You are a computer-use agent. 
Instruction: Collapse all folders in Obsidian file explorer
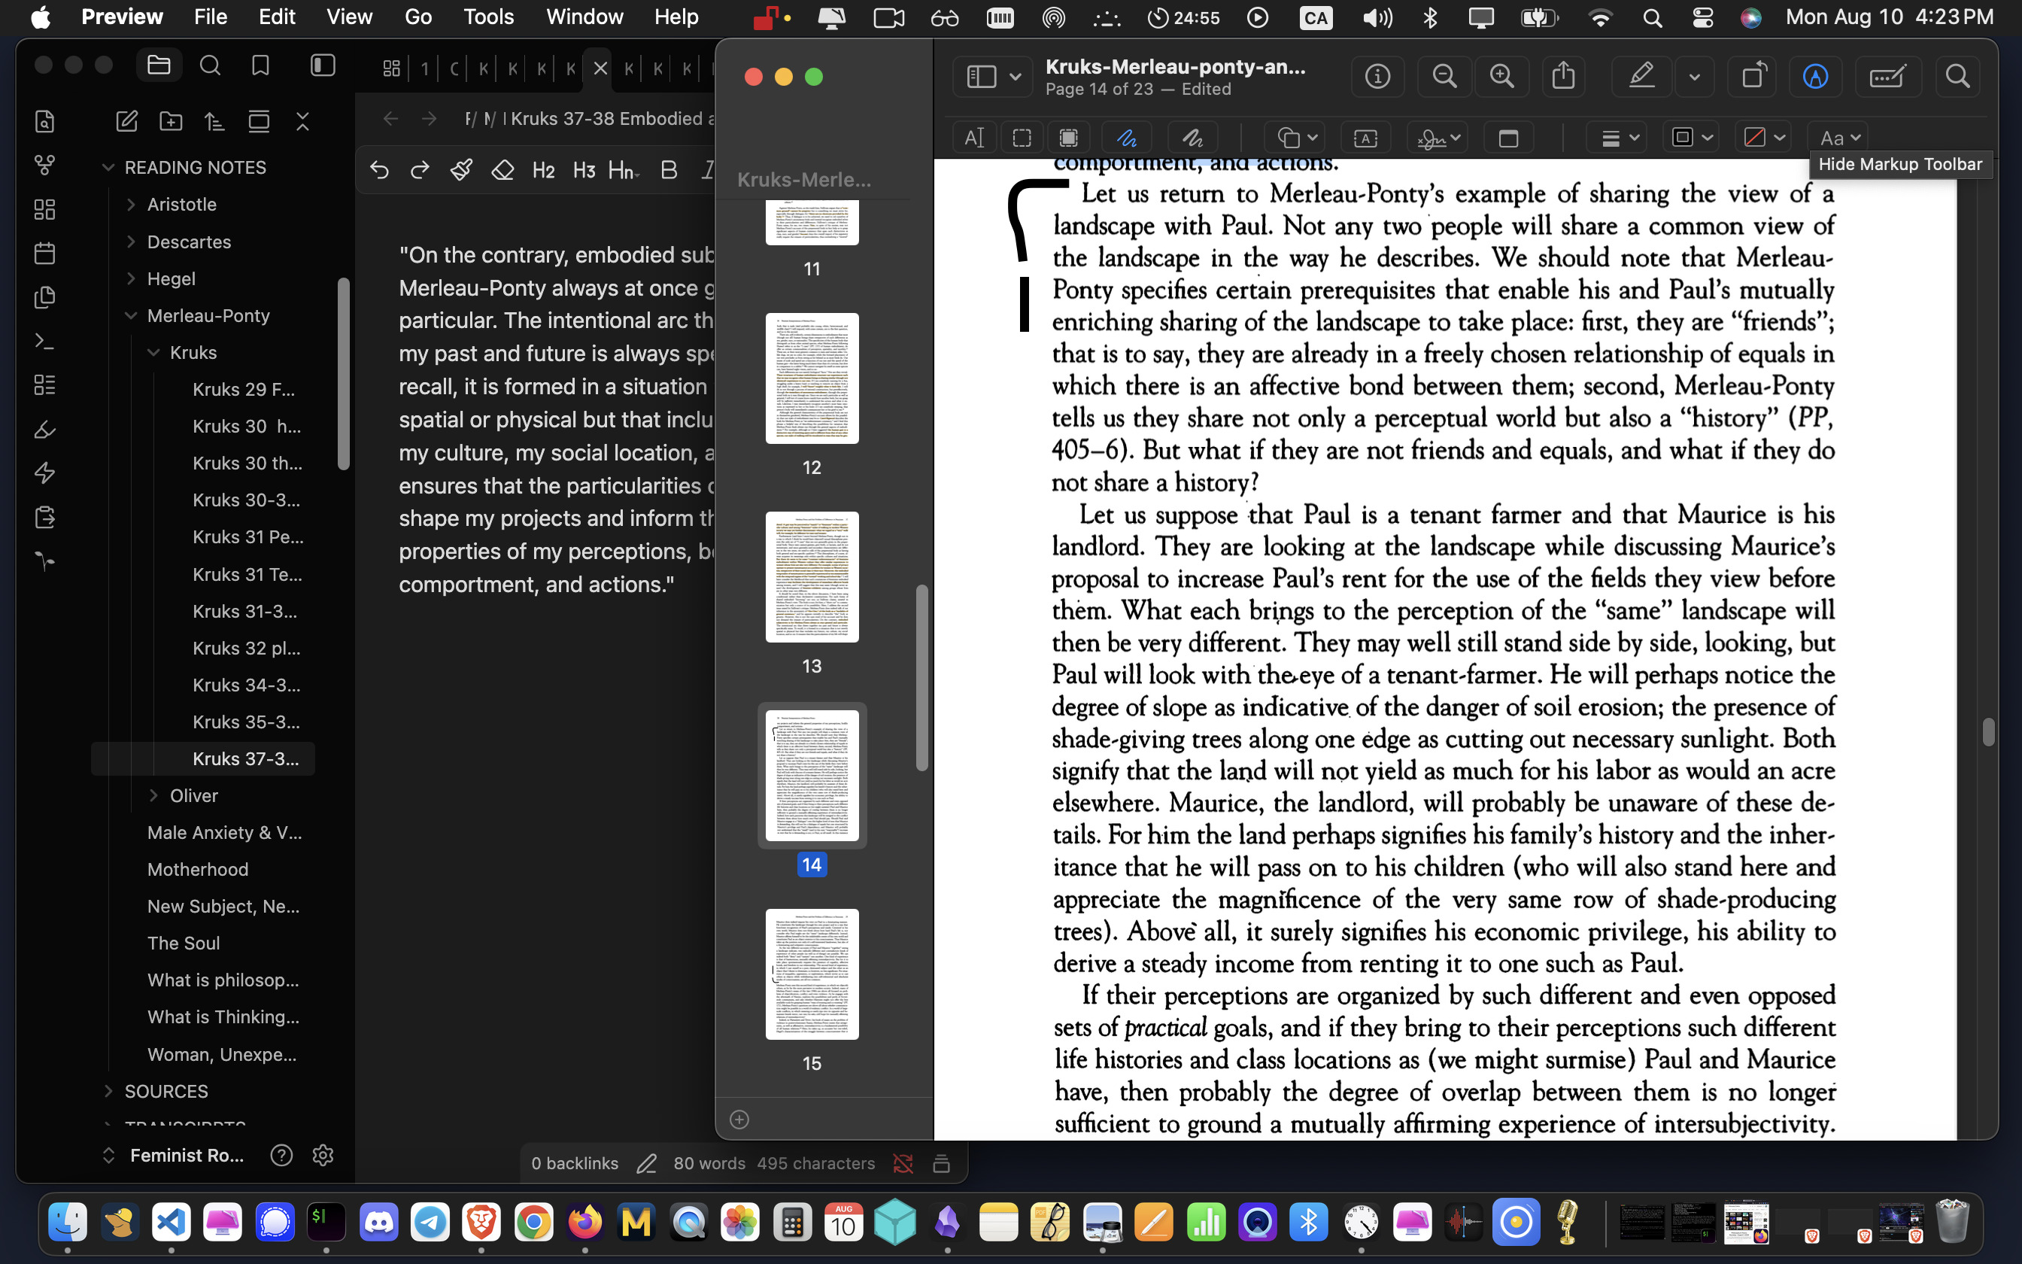302,121
